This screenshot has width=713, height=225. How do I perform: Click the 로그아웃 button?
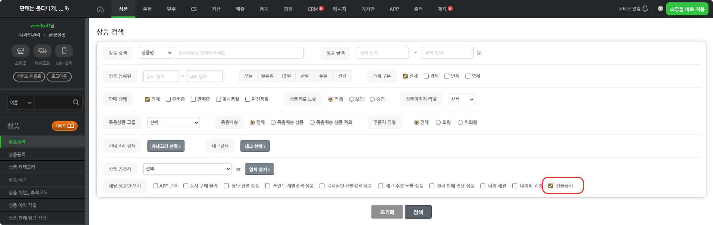pos(59,76)
